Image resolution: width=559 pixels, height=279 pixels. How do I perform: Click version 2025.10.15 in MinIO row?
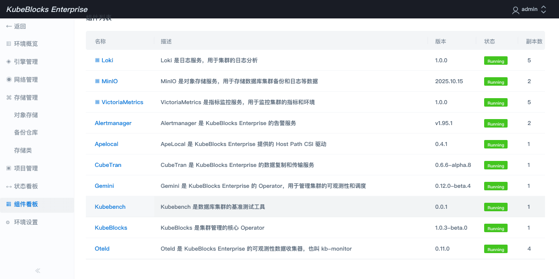449,82
